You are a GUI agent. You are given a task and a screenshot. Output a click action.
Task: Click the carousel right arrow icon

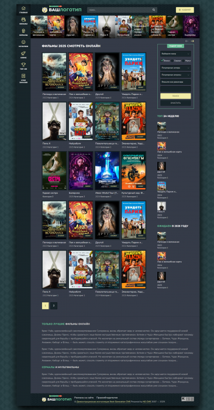[x=192, y=41]
